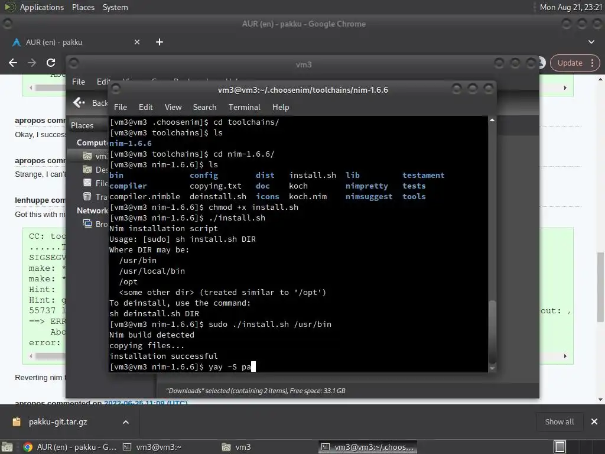This screenshot has height=454, width=605.
Task: Click workspace switcher first workspace
Action: pos(560,447)
